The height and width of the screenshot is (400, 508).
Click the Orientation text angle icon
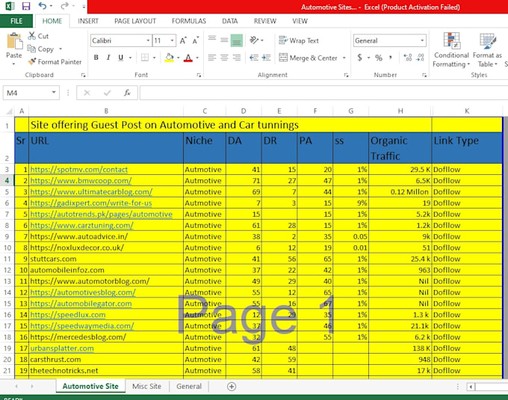[254, 40]
